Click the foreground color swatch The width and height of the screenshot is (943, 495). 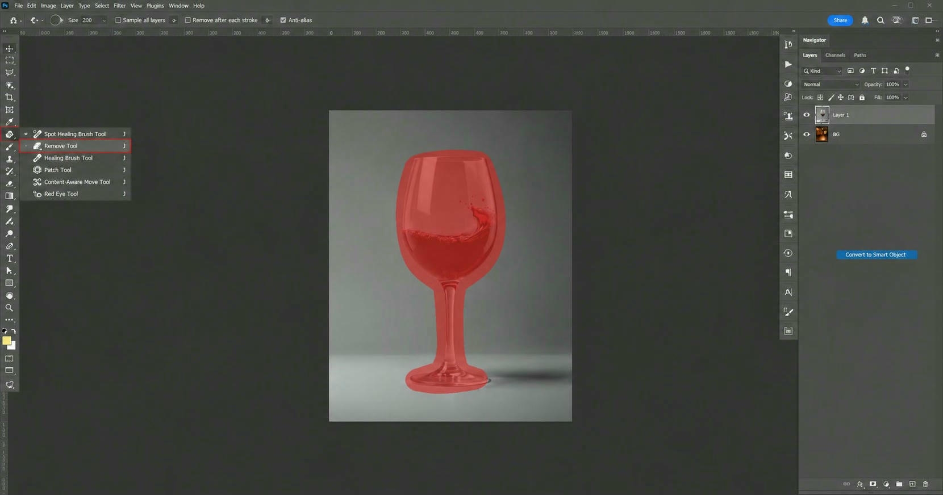(7, 341)
